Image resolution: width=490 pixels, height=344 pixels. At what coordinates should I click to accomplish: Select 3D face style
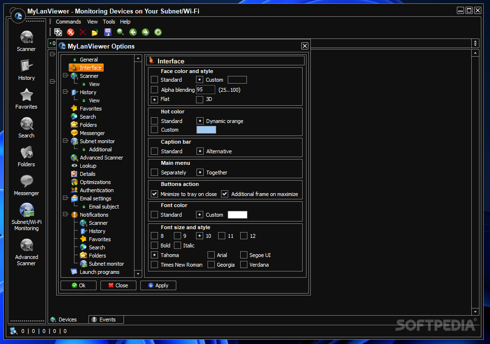(199, 99)
